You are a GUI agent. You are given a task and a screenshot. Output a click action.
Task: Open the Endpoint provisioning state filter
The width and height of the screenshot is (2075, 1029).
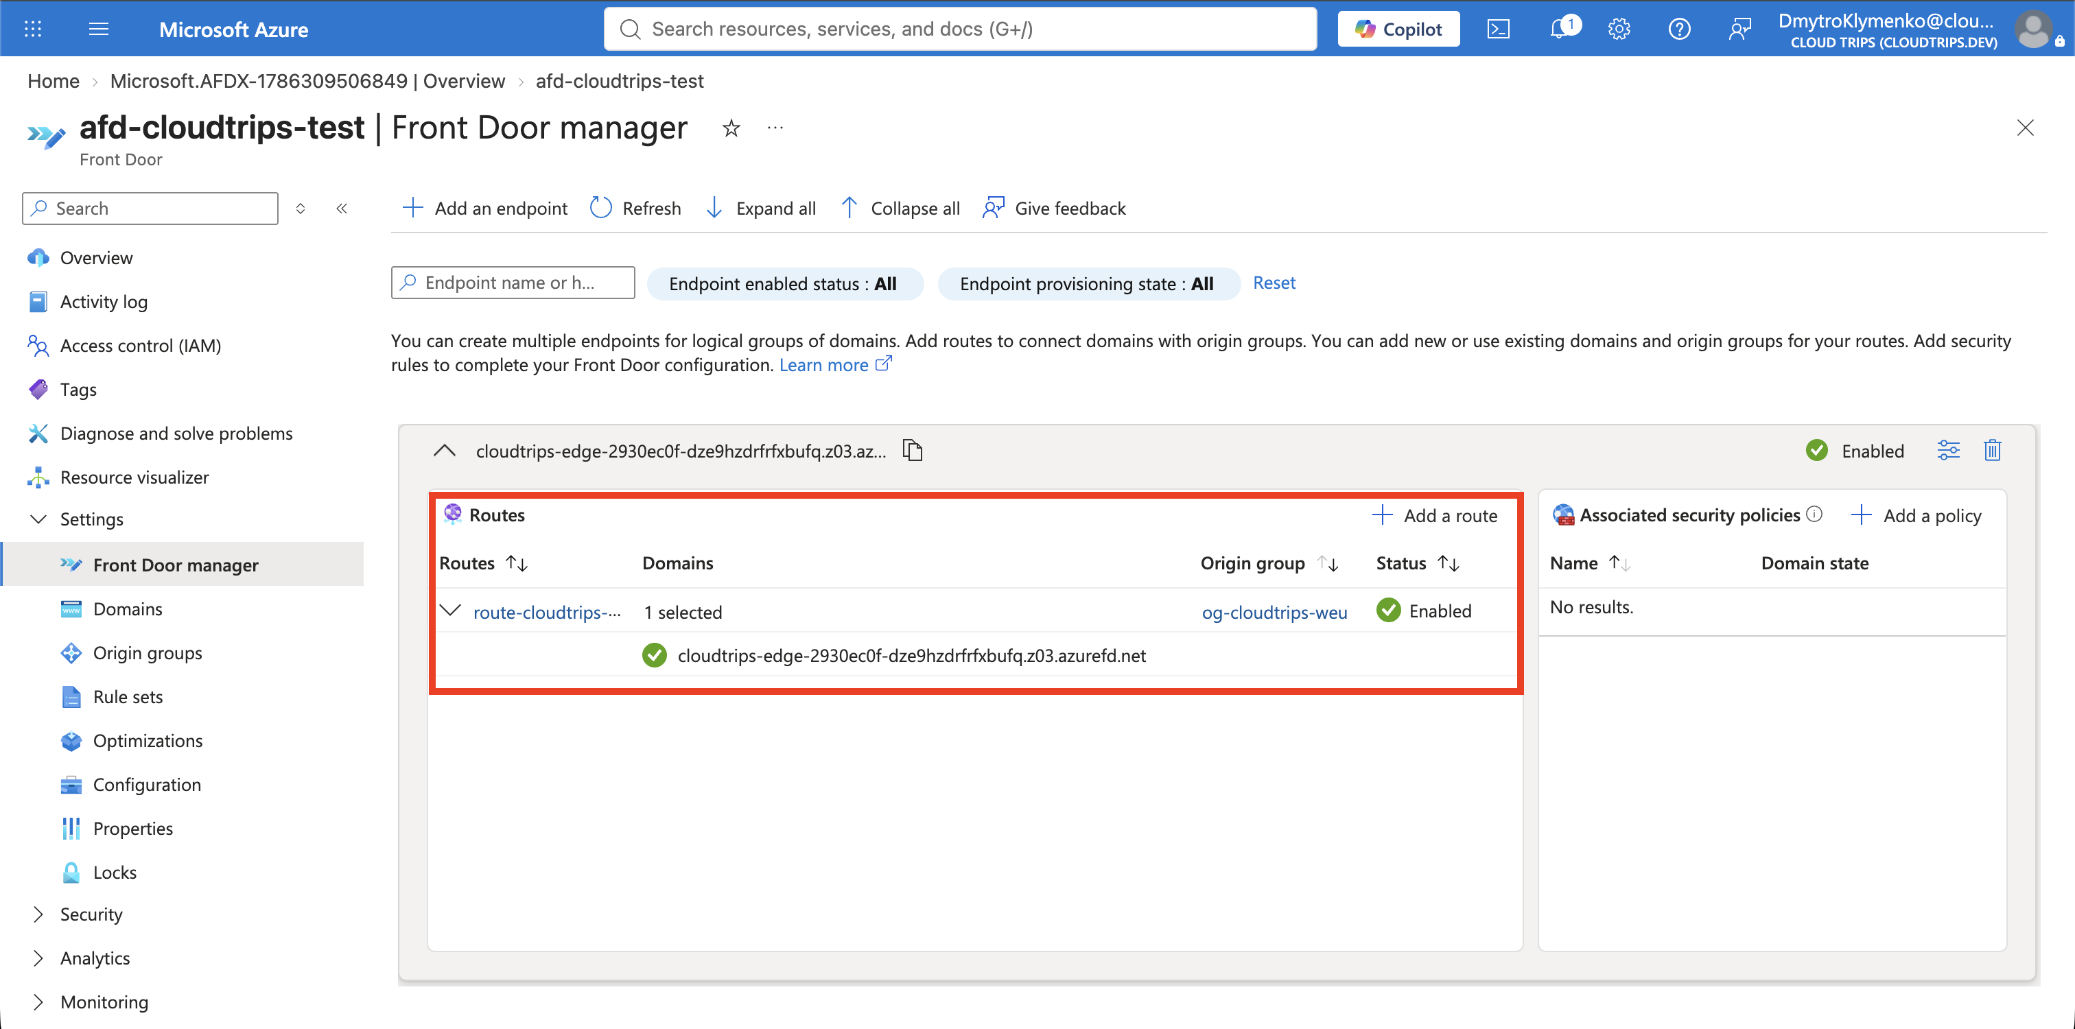(x=1088, y=283)
